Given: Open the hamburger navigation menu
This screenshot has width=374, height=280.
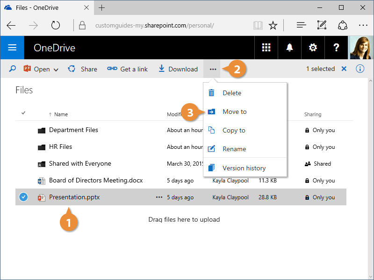Looking at the screenshot, I should [x=12, y=48].
